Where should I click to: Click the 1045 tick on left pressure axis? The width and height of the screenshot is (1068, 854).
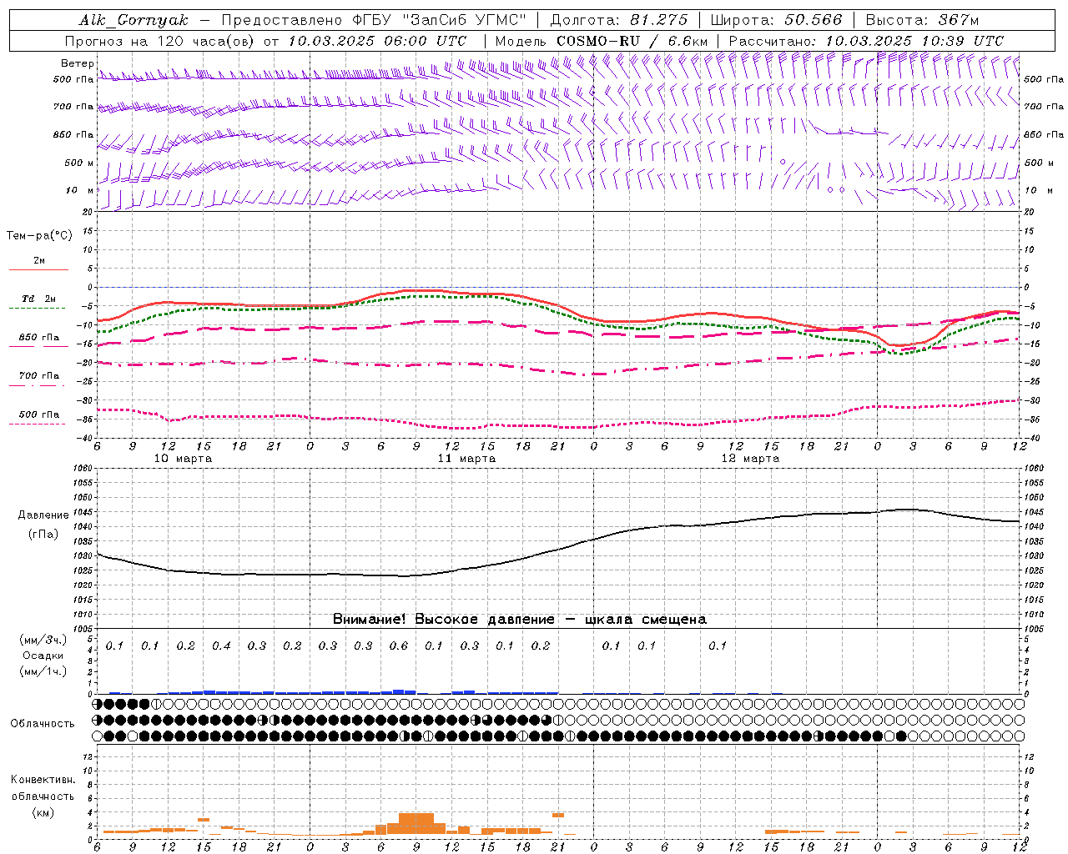[x=84, y=512]
